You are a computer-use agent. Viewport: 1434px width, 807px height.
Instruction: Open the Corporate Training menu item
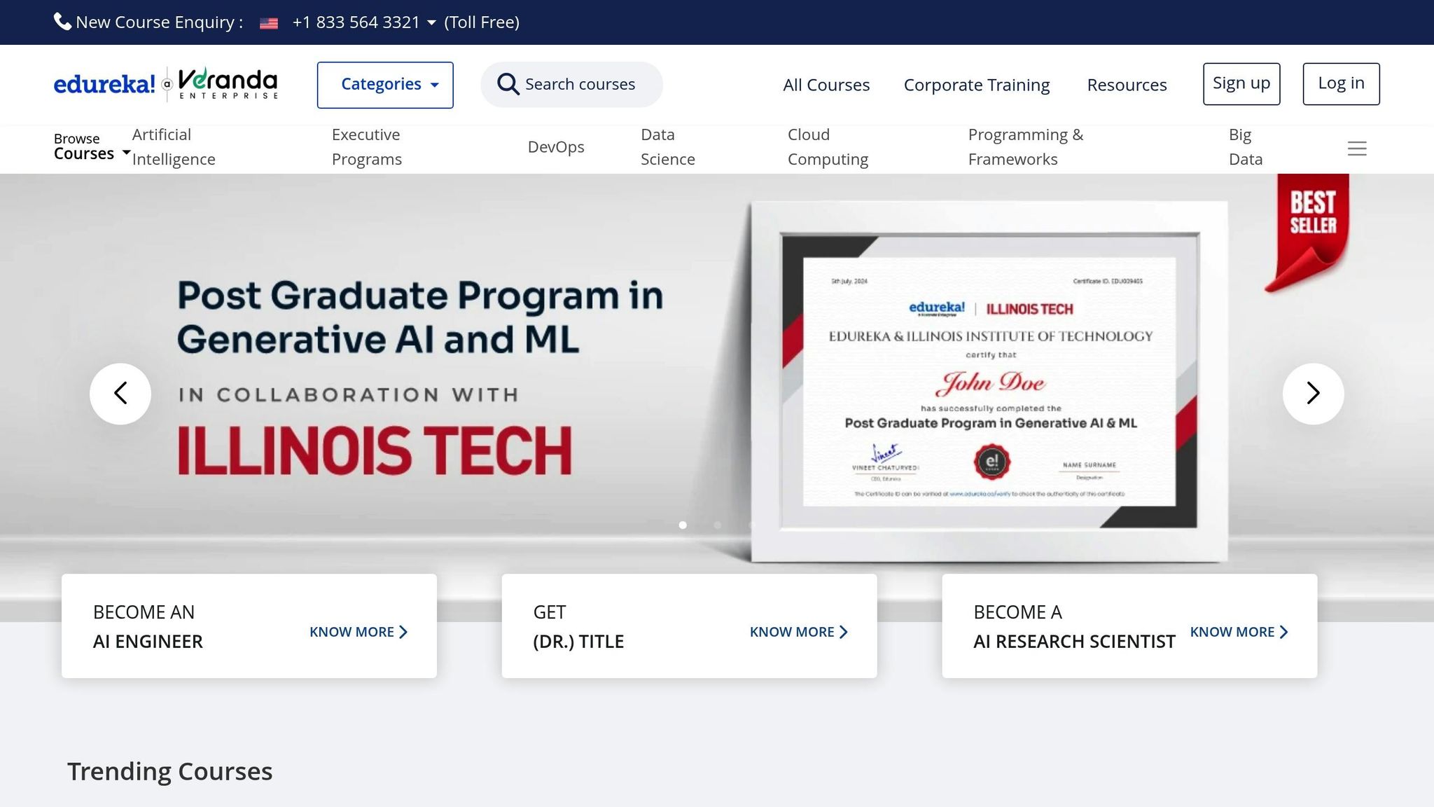[x=976, y=85]
